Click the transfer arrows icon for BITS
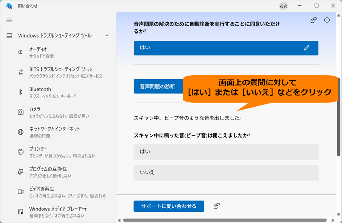Image resolution: width=342 pixels, height=223 pixels. coord(21,72)
